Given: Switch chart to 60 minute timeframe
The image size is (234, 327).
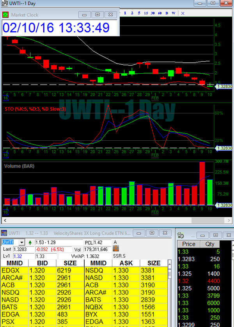Looking at the screenshot, I should coord(160,13).
